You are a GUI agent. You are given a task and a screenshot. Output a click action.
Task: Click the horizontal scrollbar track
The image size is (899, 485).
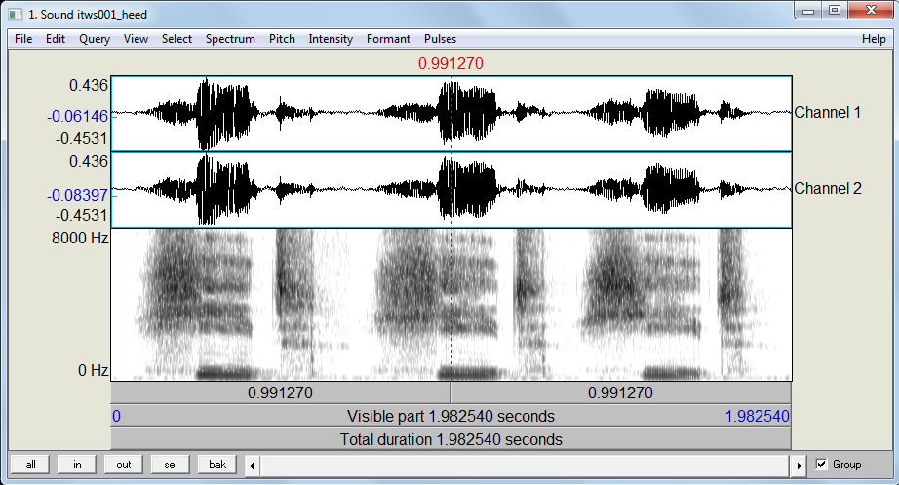[526, 466]
